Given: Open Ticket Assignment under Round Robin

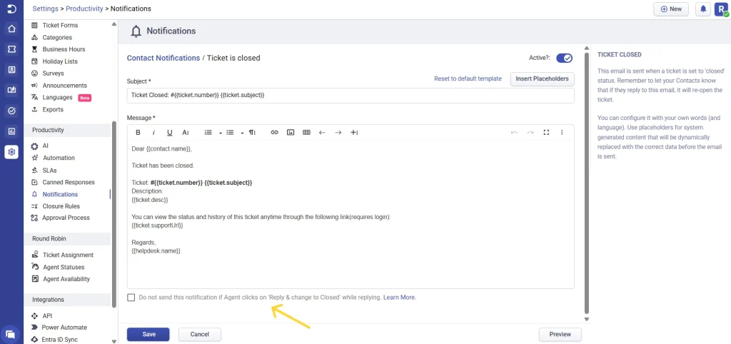Looking at the screenshot, I should [68, 255].
